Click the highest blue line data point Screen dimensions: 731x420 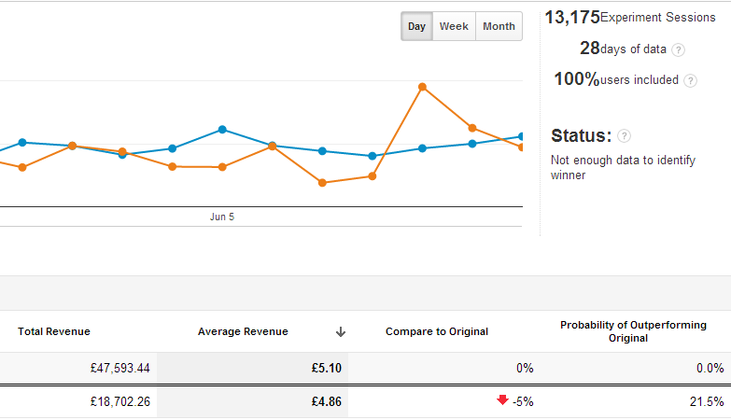(x=222, y=130)
